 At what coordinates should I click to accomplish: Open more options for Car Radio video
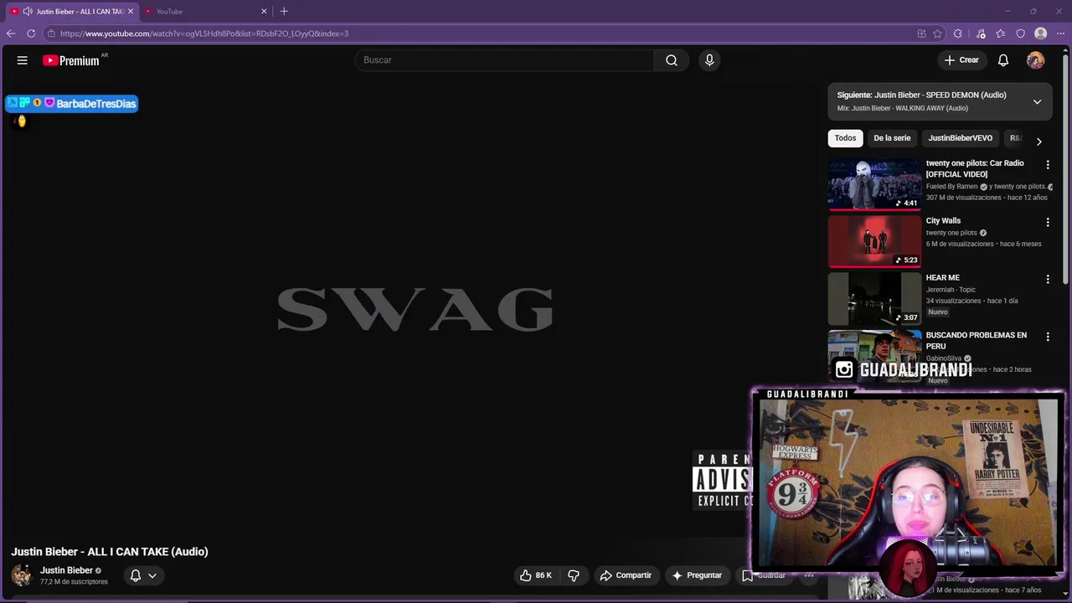[1048, 165]
